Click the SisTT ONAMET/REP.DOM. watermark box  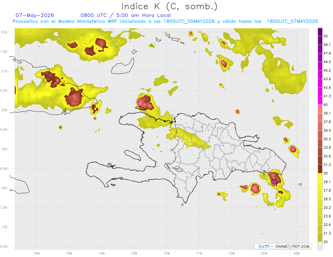pos(283,246)
